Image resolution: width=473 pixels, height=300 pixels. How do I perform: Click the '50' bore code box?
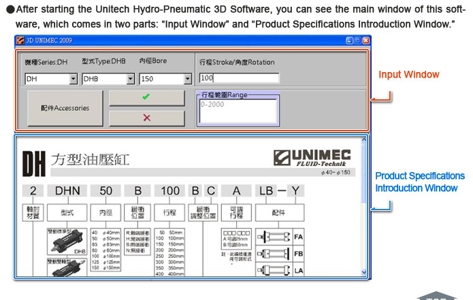(106, 191)
